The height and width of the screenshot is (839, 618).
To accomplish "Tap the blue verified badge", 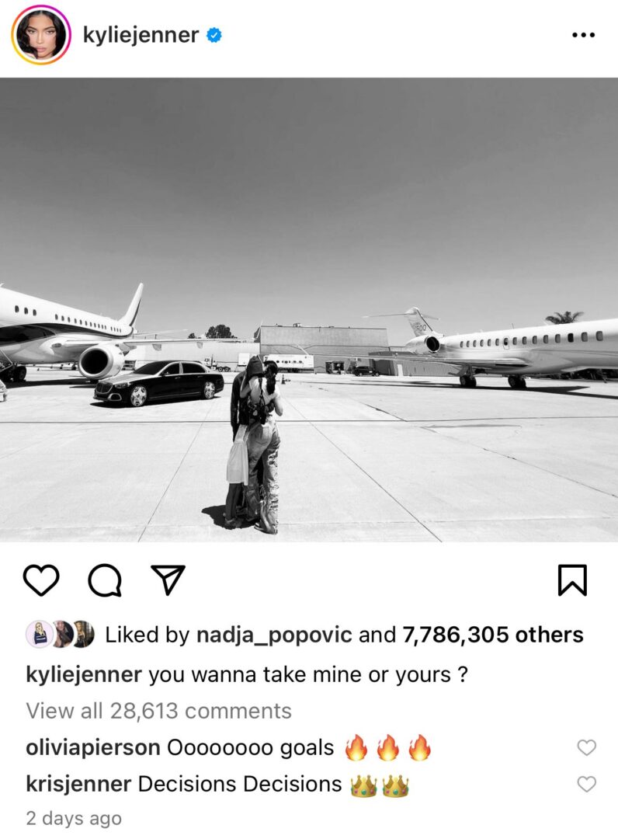I will (x=214, y=35).
